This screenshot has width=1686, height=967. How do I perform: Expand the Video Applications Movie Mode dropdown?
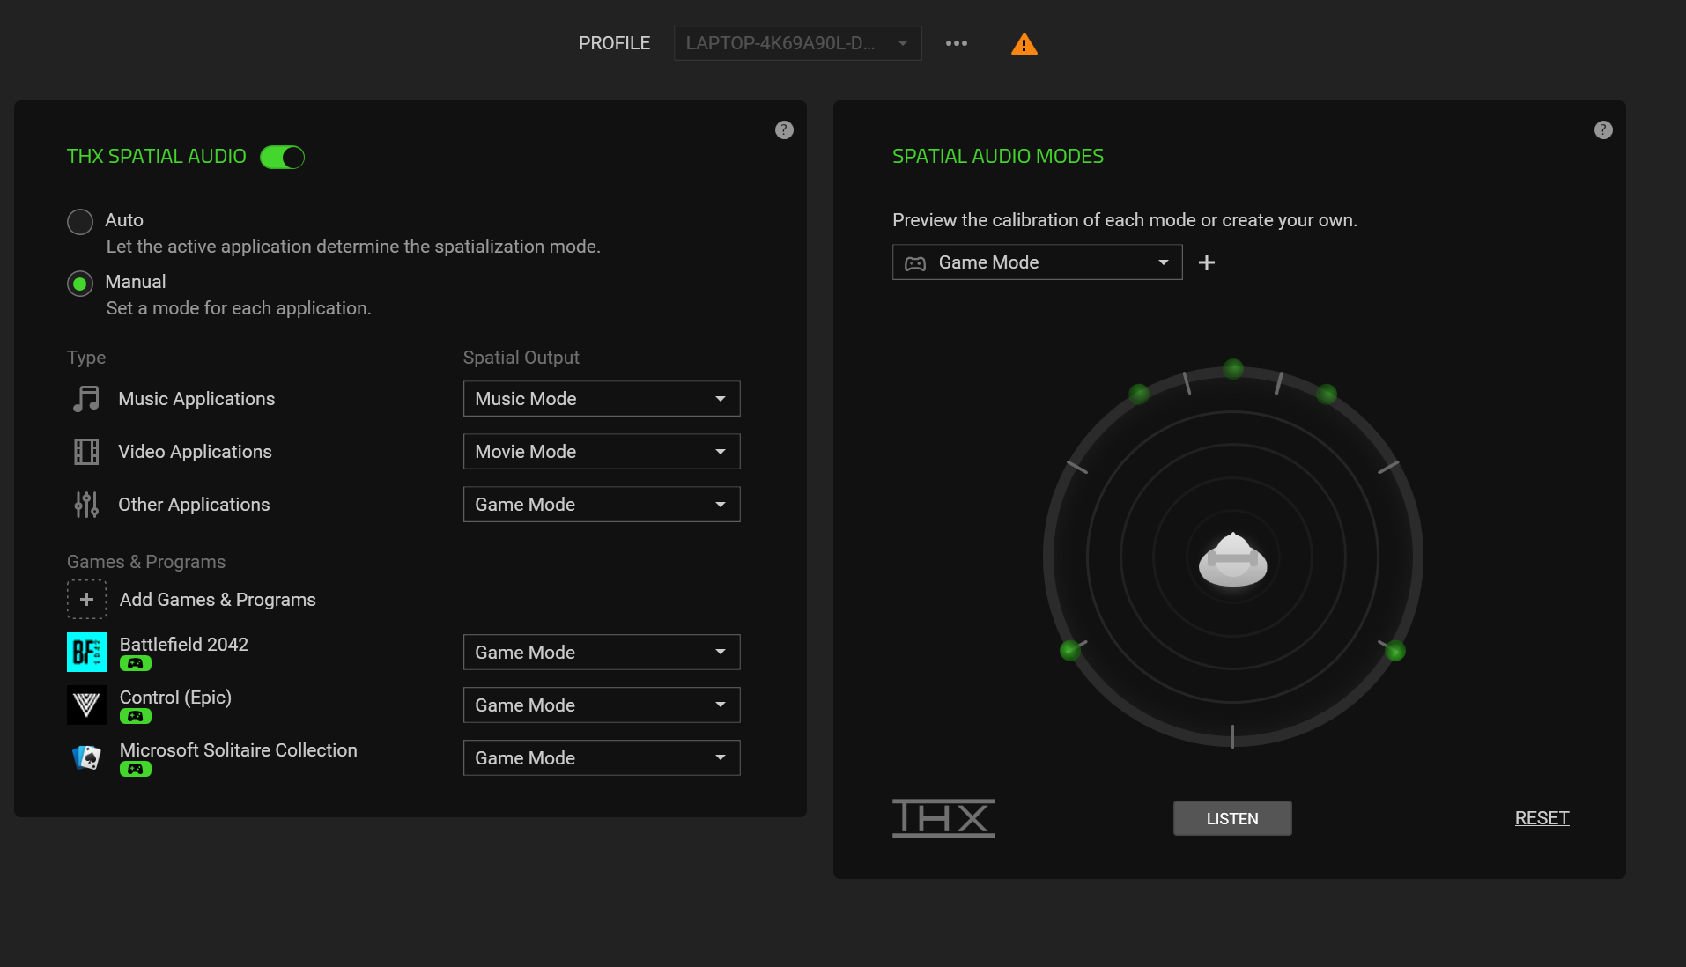tap(601, 452)
